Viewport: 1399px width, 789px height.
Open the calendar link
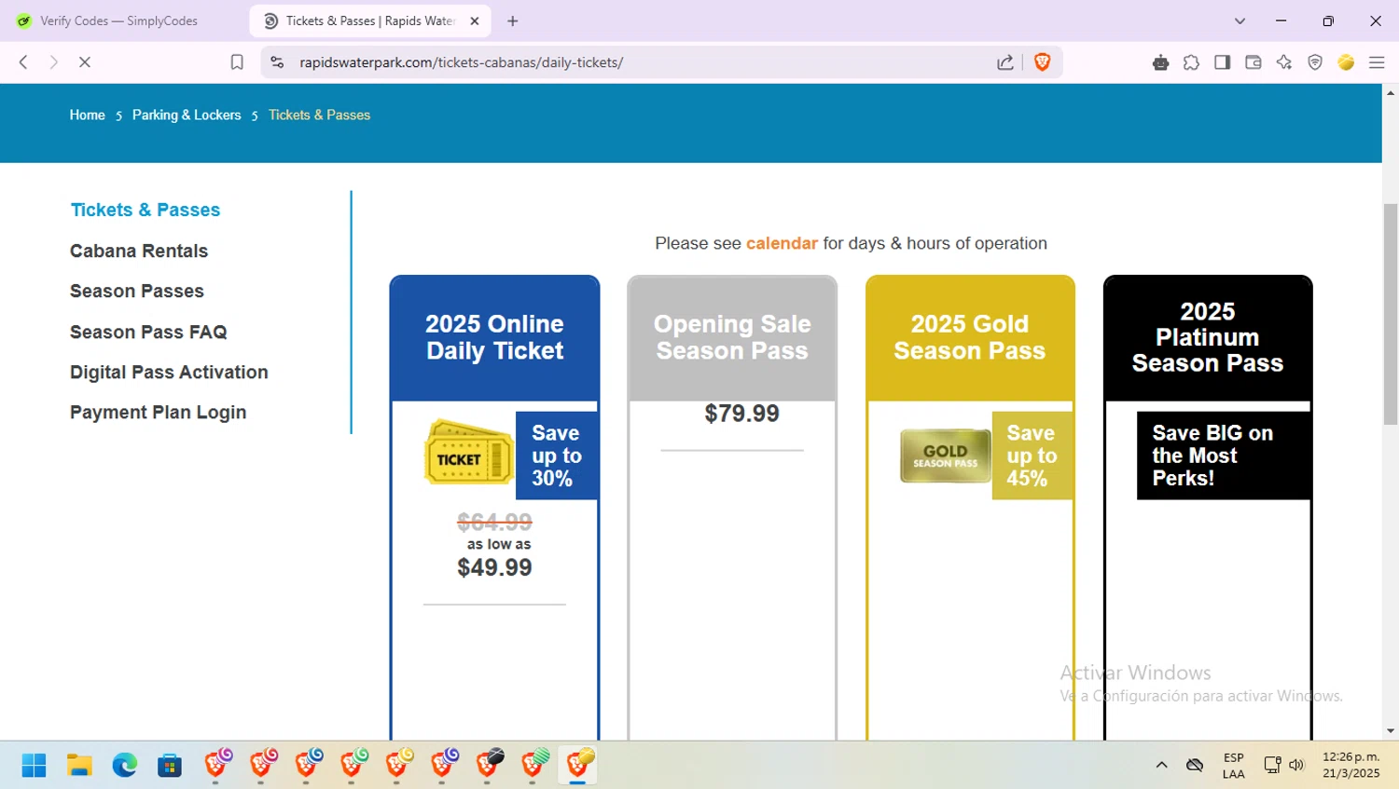pos(782,243)
